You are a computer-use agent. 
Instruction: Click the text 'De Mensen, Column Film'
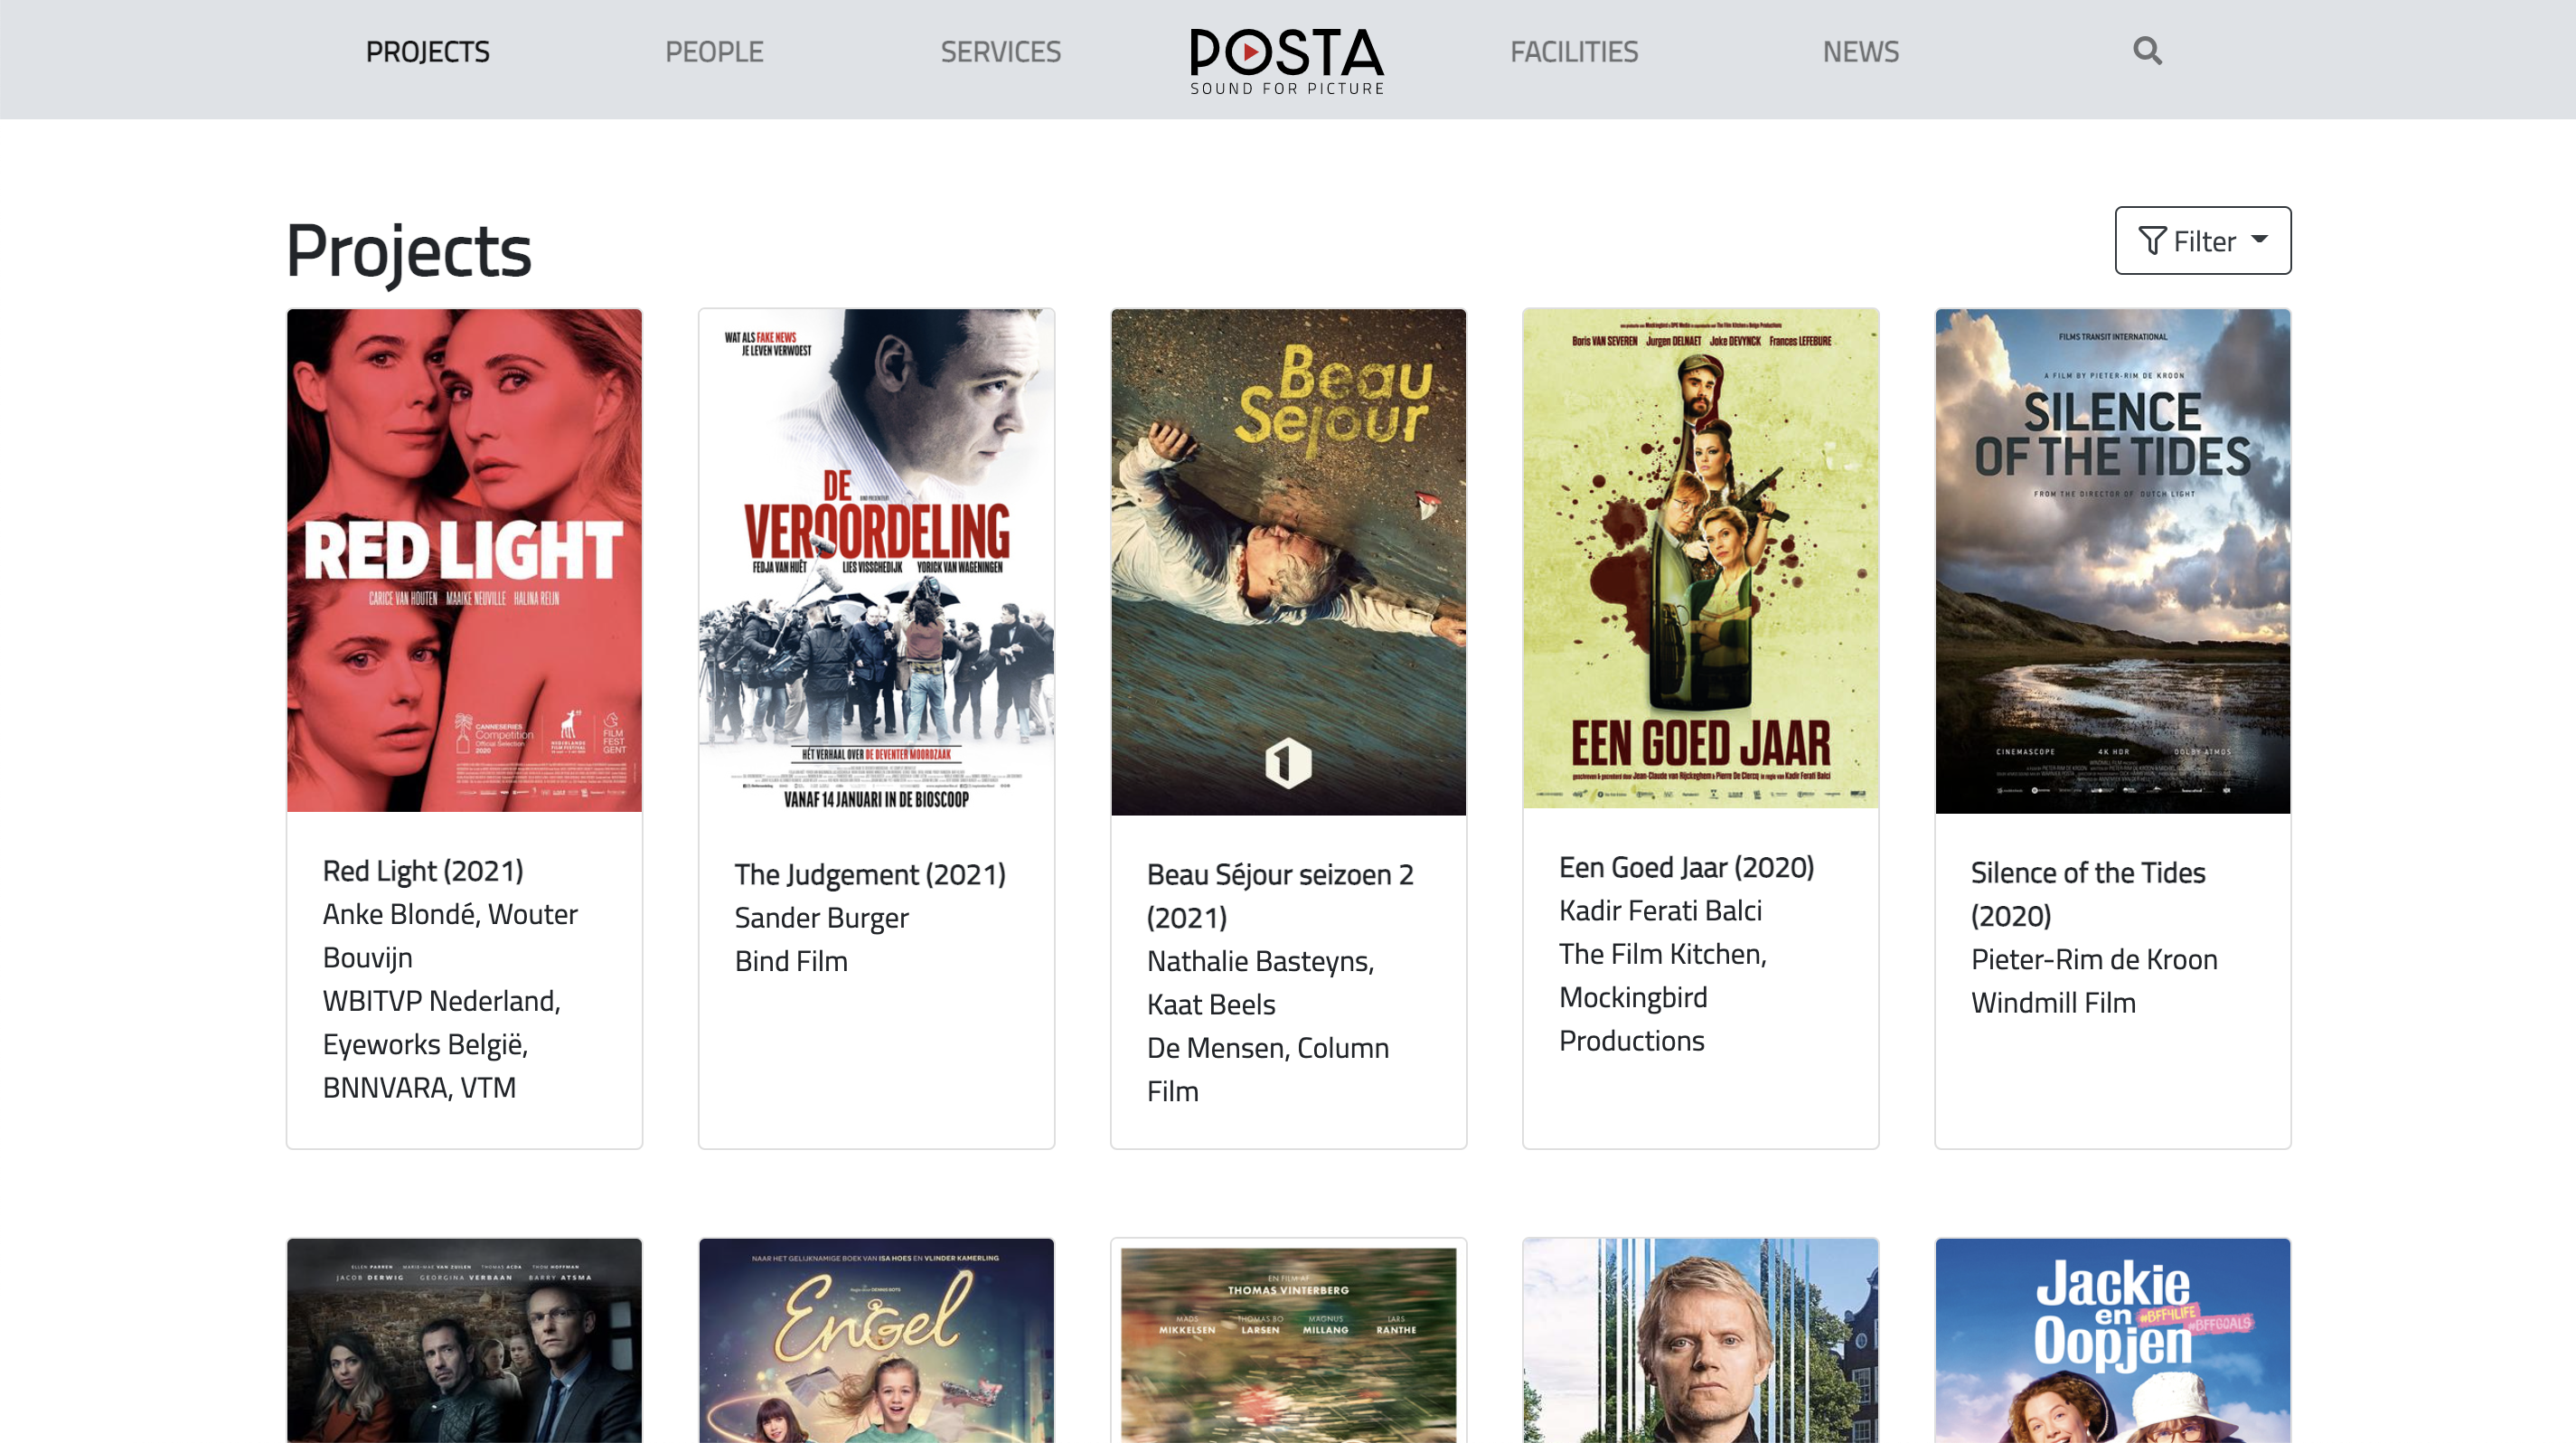[1268, 1070]
